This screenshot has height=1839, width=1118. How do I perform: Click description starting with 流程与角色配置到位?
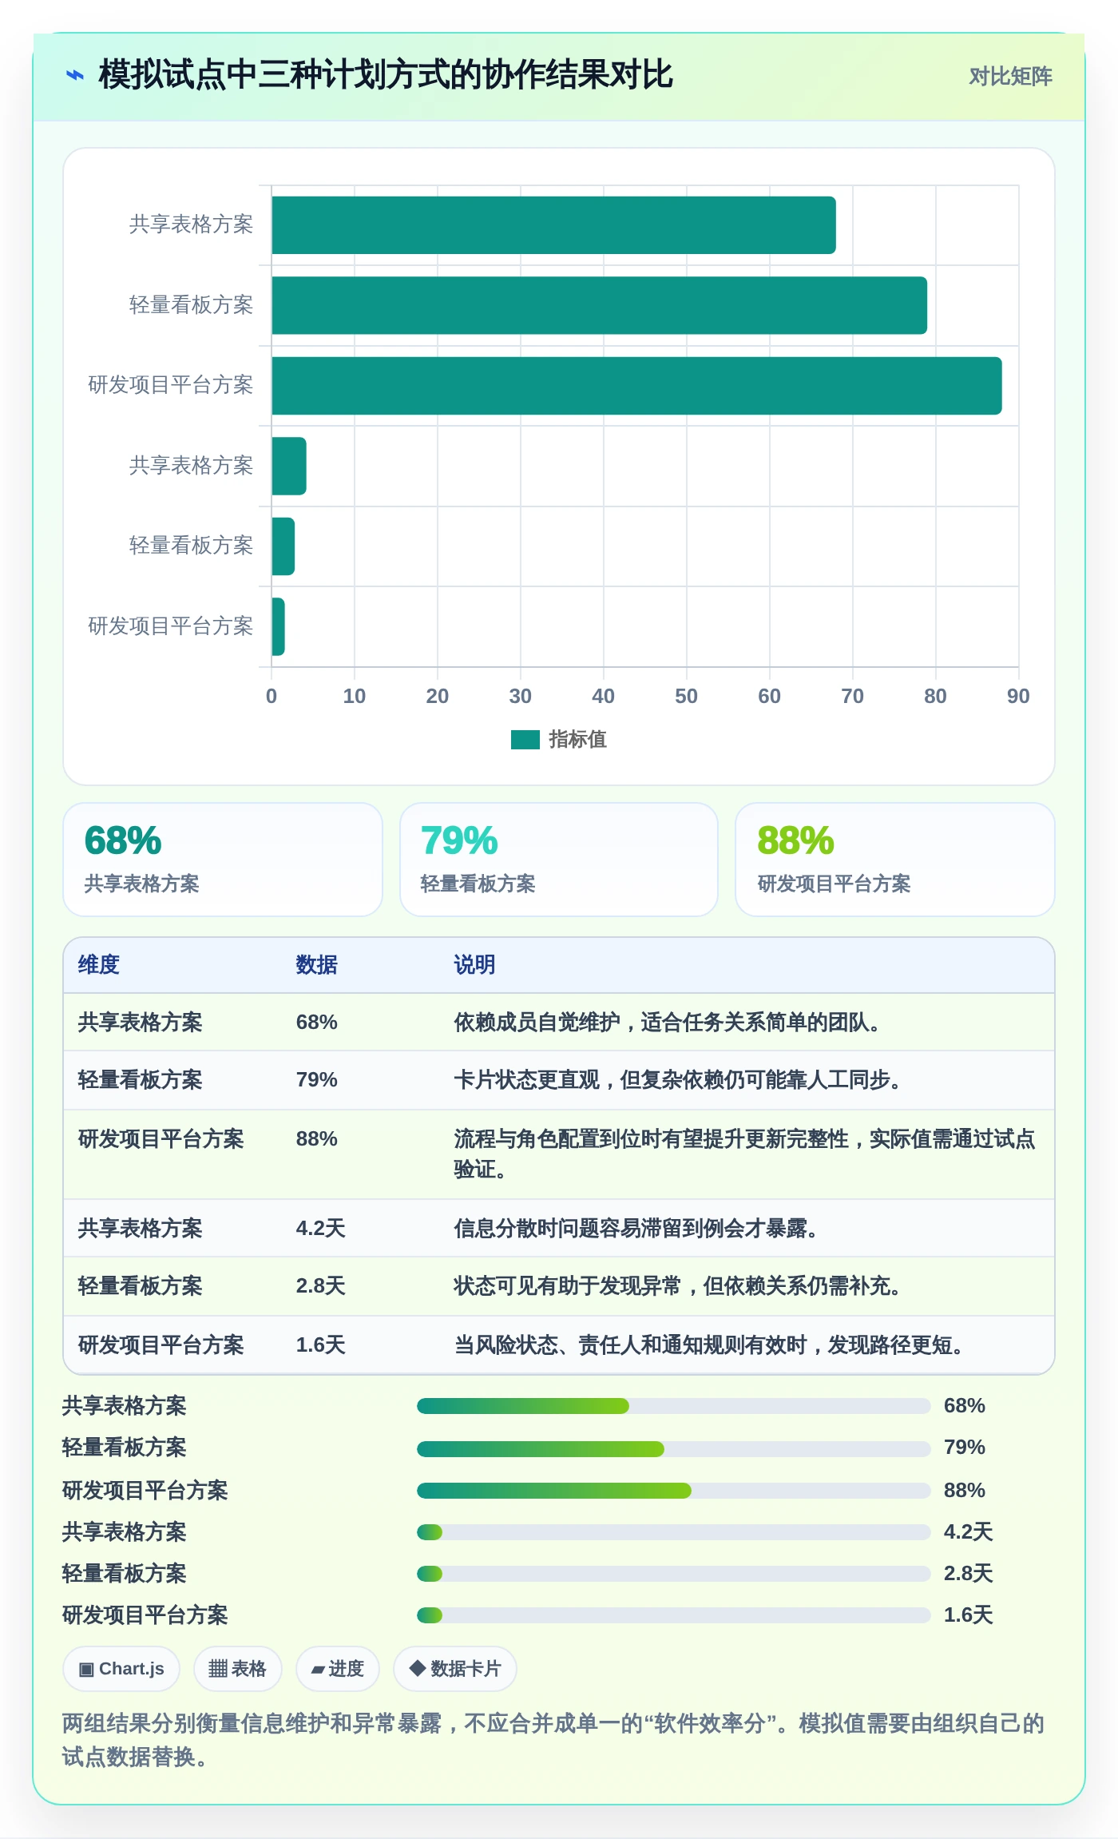click(744, 1154)
